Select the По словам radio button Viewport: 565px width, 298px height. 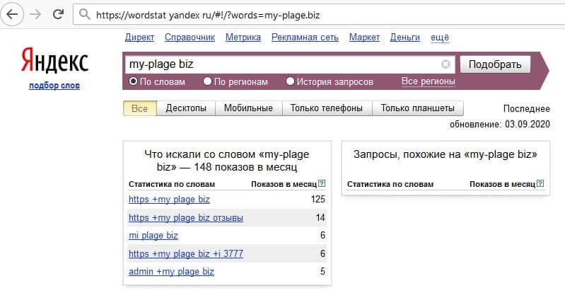point(133,81)
